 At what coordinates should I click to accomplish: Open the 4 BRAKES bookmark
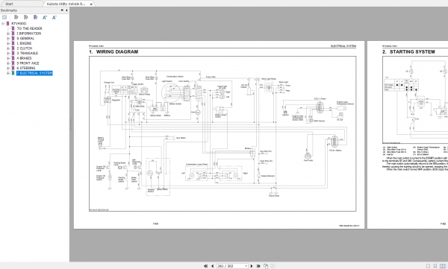[x=24, y=58]
